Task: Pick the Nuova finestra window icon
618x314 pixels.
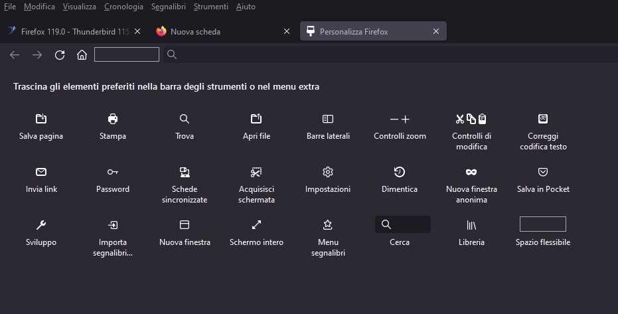Action: point(185,224)
